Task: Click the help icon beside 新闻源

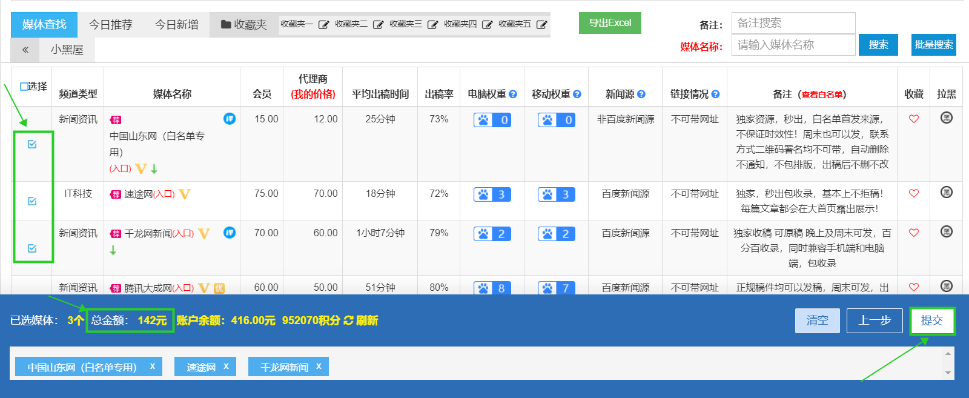Action: (x=641, y=94)
